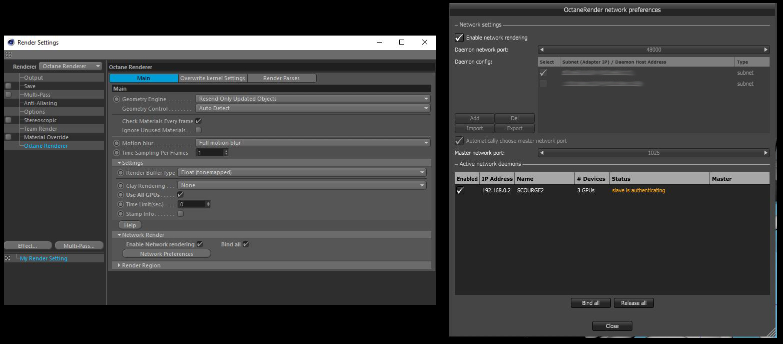Select first subnet checkbox in Daemon config

pyautogui.click(x=543, y=73)
